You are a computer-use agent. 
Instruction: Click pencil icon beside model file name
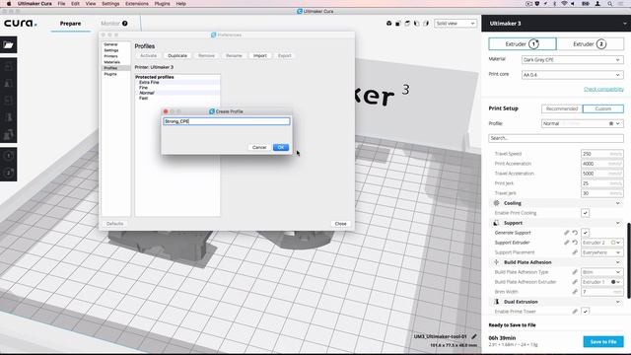coord(474,336)
